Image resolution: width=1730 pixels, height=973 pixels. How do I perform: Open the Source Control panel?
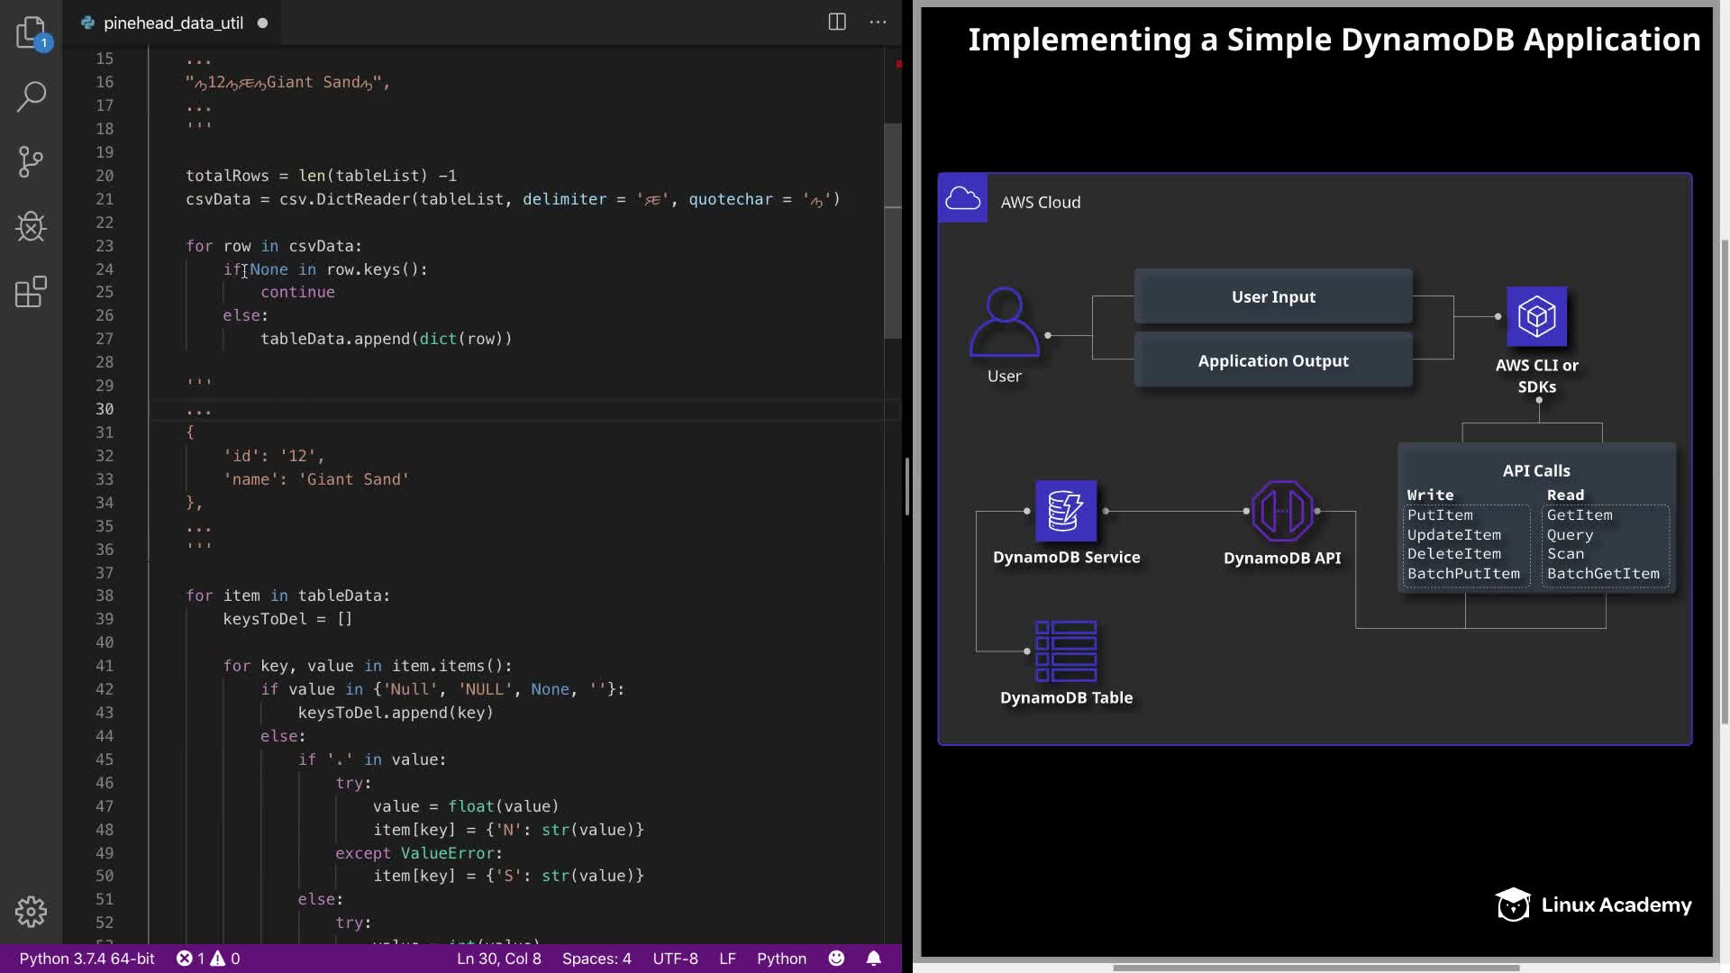coord(31,162)
